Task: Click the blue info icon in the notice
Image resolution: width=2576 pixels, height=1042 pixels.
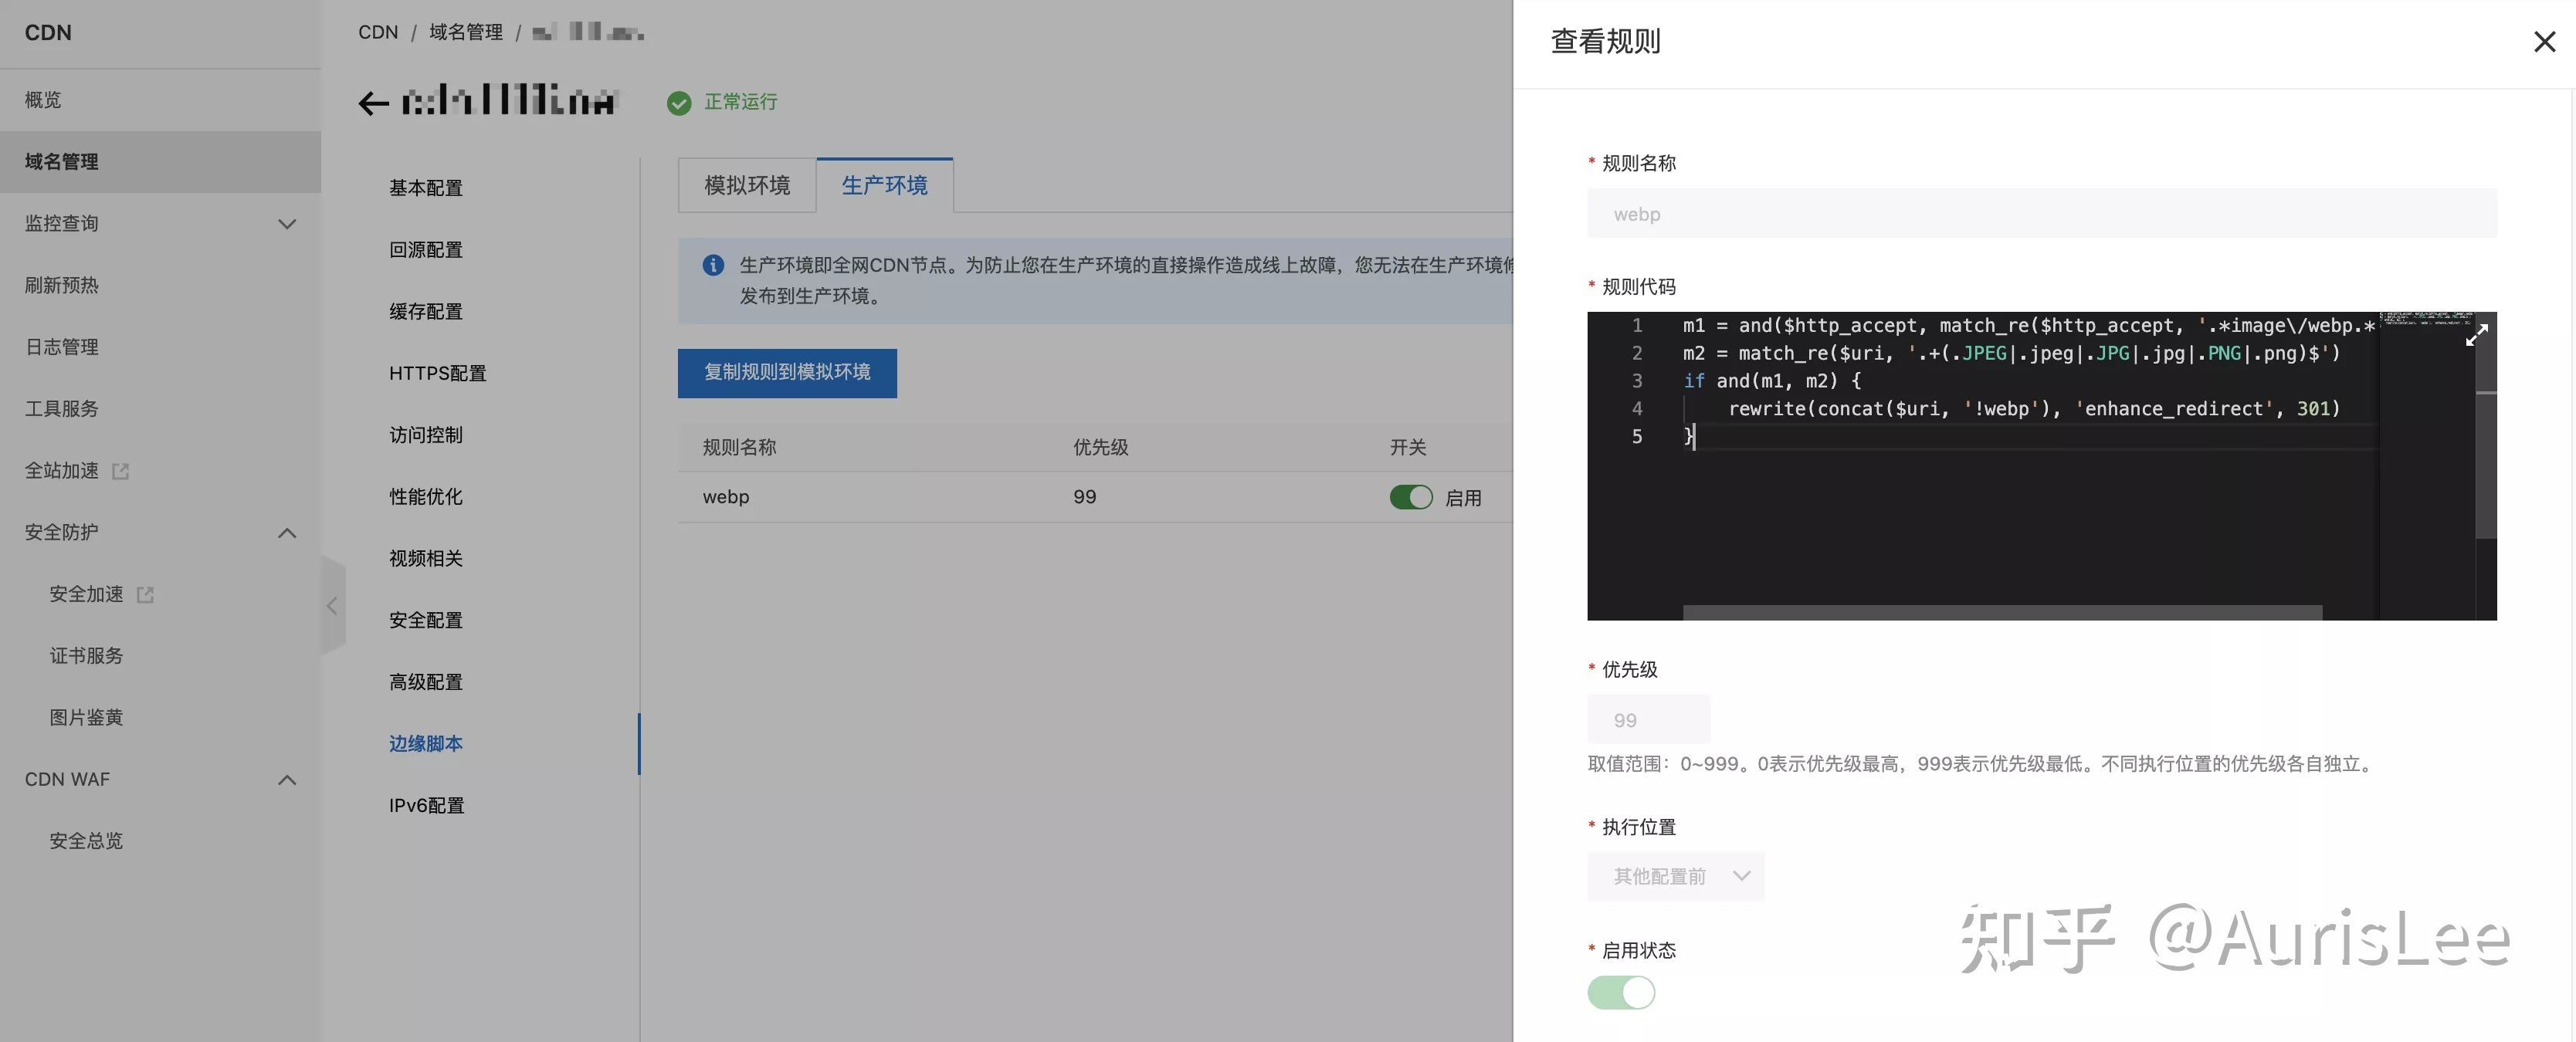Action: point(713,265)
